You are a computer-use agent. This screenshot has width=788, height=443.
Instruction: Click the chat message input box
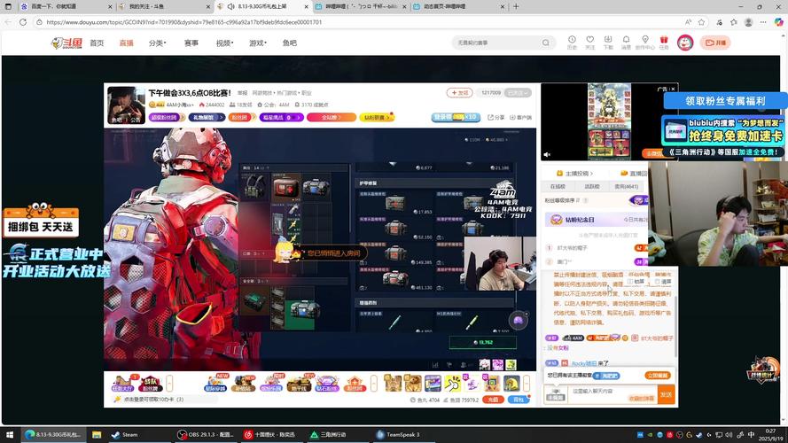(612, 391)
